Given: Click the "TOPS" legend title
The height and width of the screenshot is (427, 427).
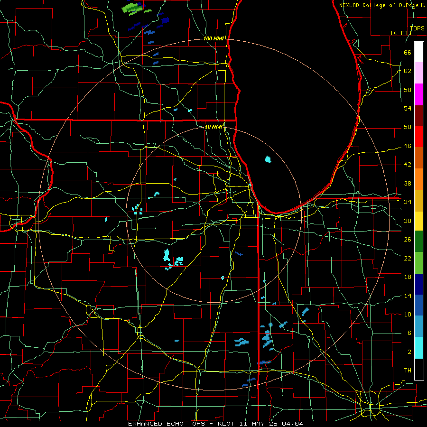Looking at the screenshot, I should click(417, 28).
